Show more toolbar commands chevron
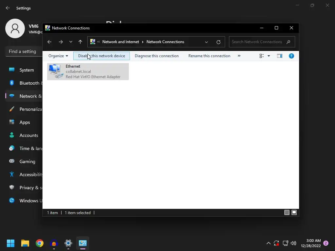The height and width of the screenshot is (251, 335). [x=239, y=56]
